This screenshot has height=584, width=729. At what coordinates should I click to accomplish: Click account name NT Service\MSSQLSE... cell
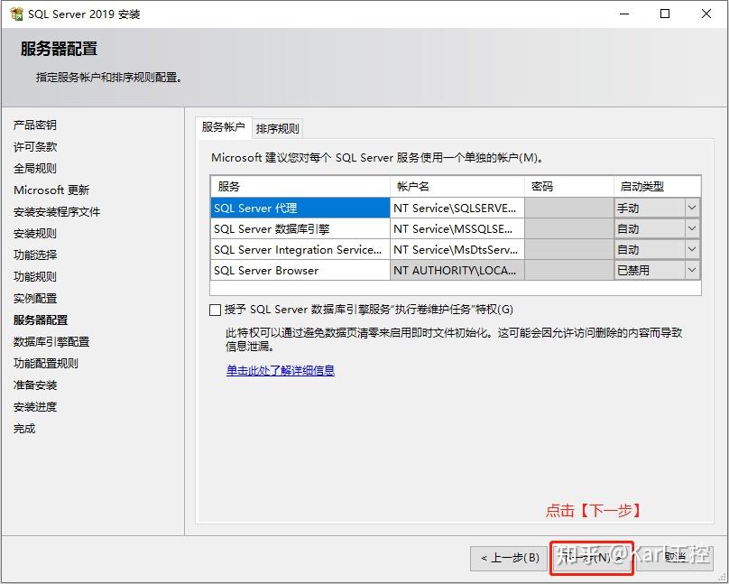pos(457,228)
